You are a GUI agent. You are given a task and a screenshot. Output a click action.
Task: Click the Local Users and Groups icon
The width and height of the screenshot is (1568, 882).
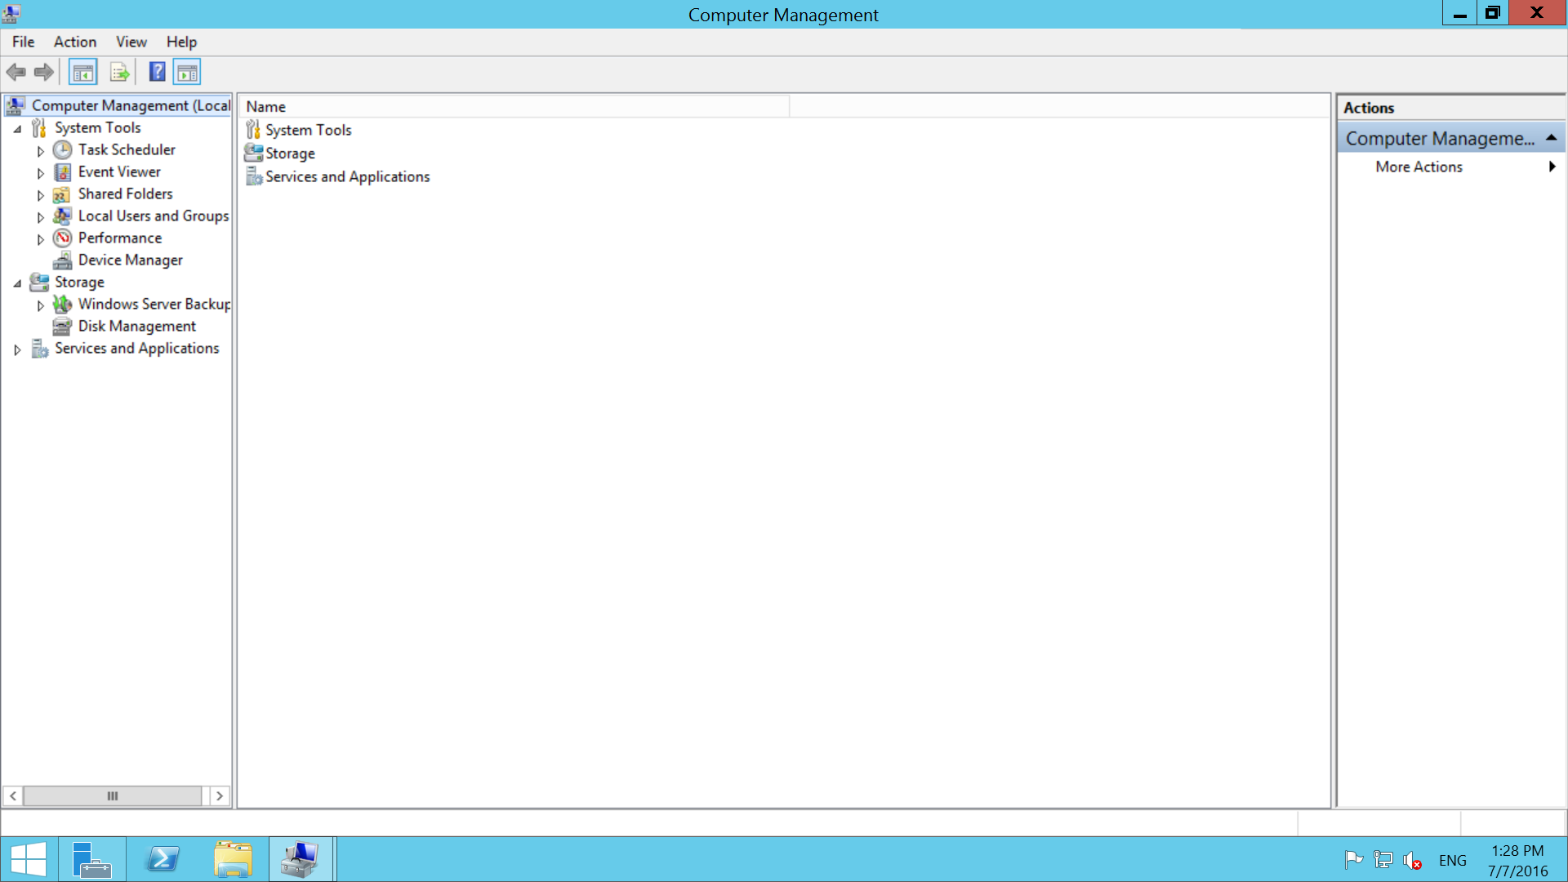point(62,216)
